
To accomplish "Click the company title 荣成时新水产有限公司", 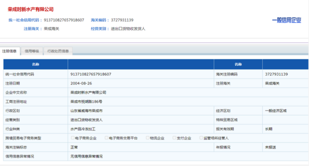I will 30,9.
